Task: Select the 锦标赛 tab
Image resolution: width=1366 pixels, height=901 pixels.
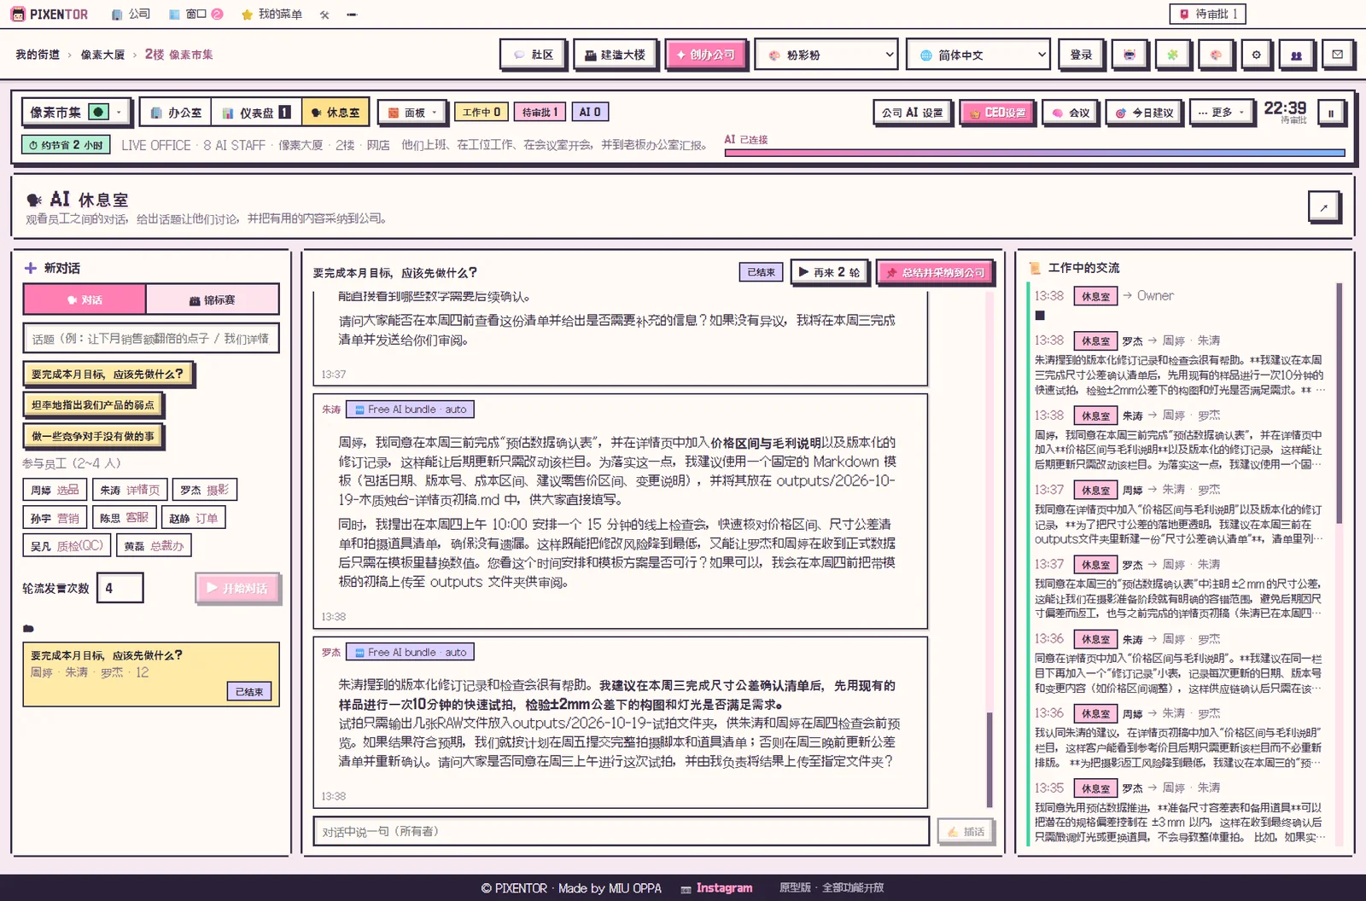Action: click(x=213, y=299)
